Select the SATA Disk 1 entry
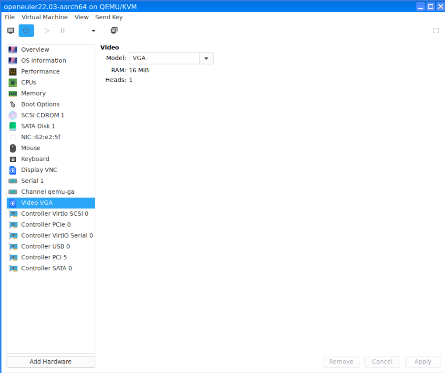This screenshot has width=445, height=373. coord(38,126)
